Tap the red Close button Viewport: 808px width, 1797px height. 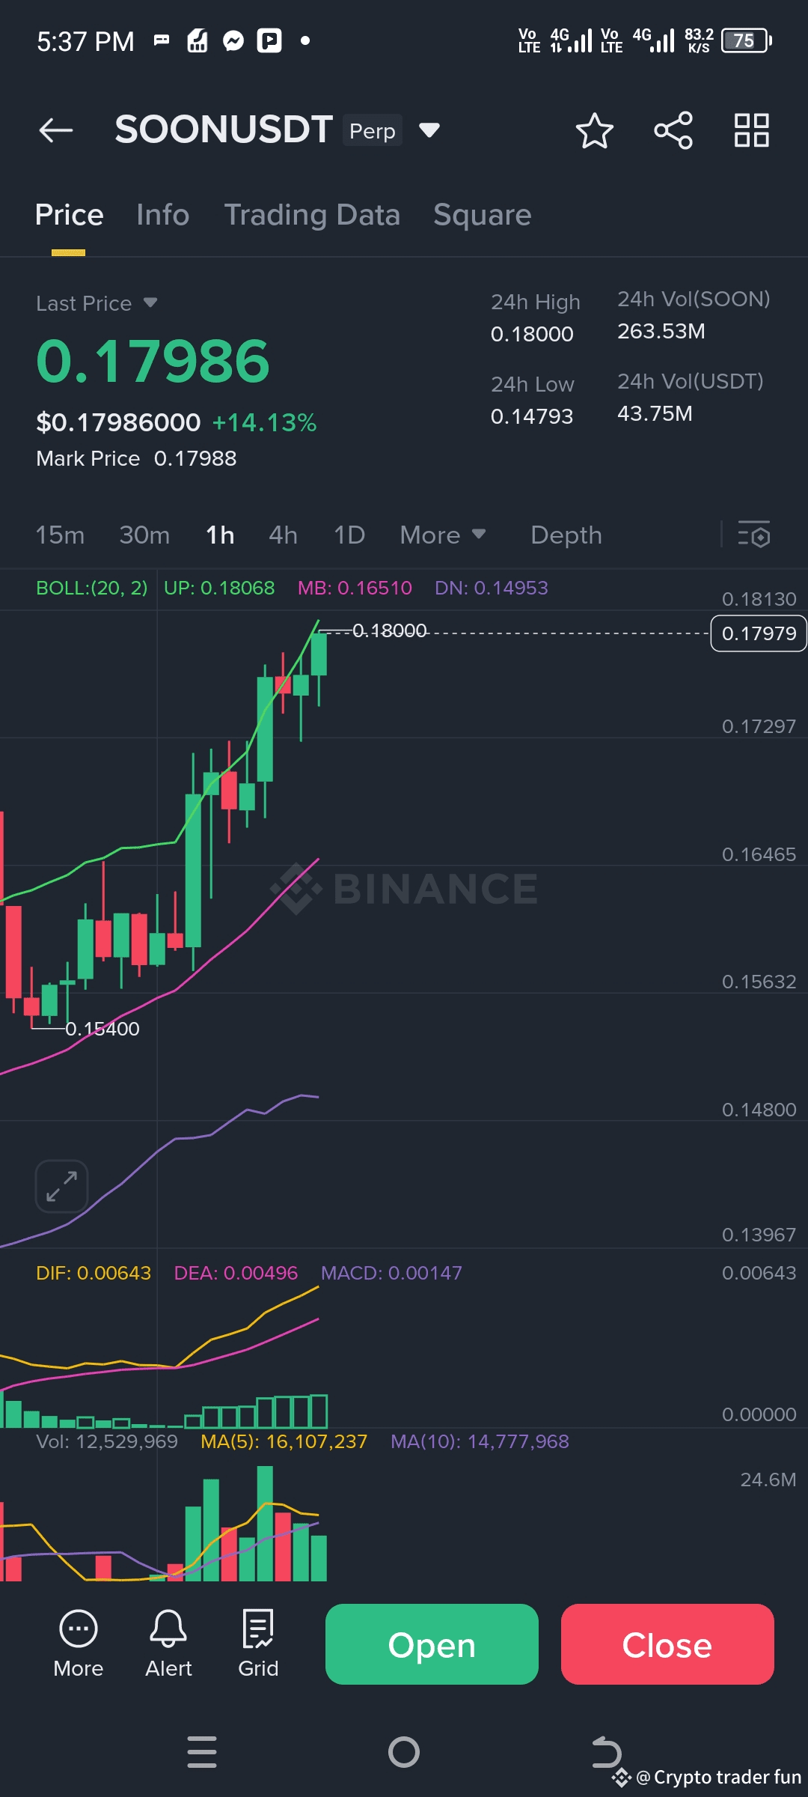pos(667,1644)
